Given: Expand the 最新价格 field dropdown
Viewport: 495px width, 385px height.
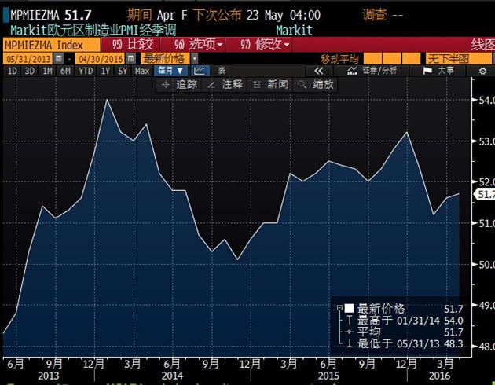Looking at the screenshot, I should click(x=195, y=59).
